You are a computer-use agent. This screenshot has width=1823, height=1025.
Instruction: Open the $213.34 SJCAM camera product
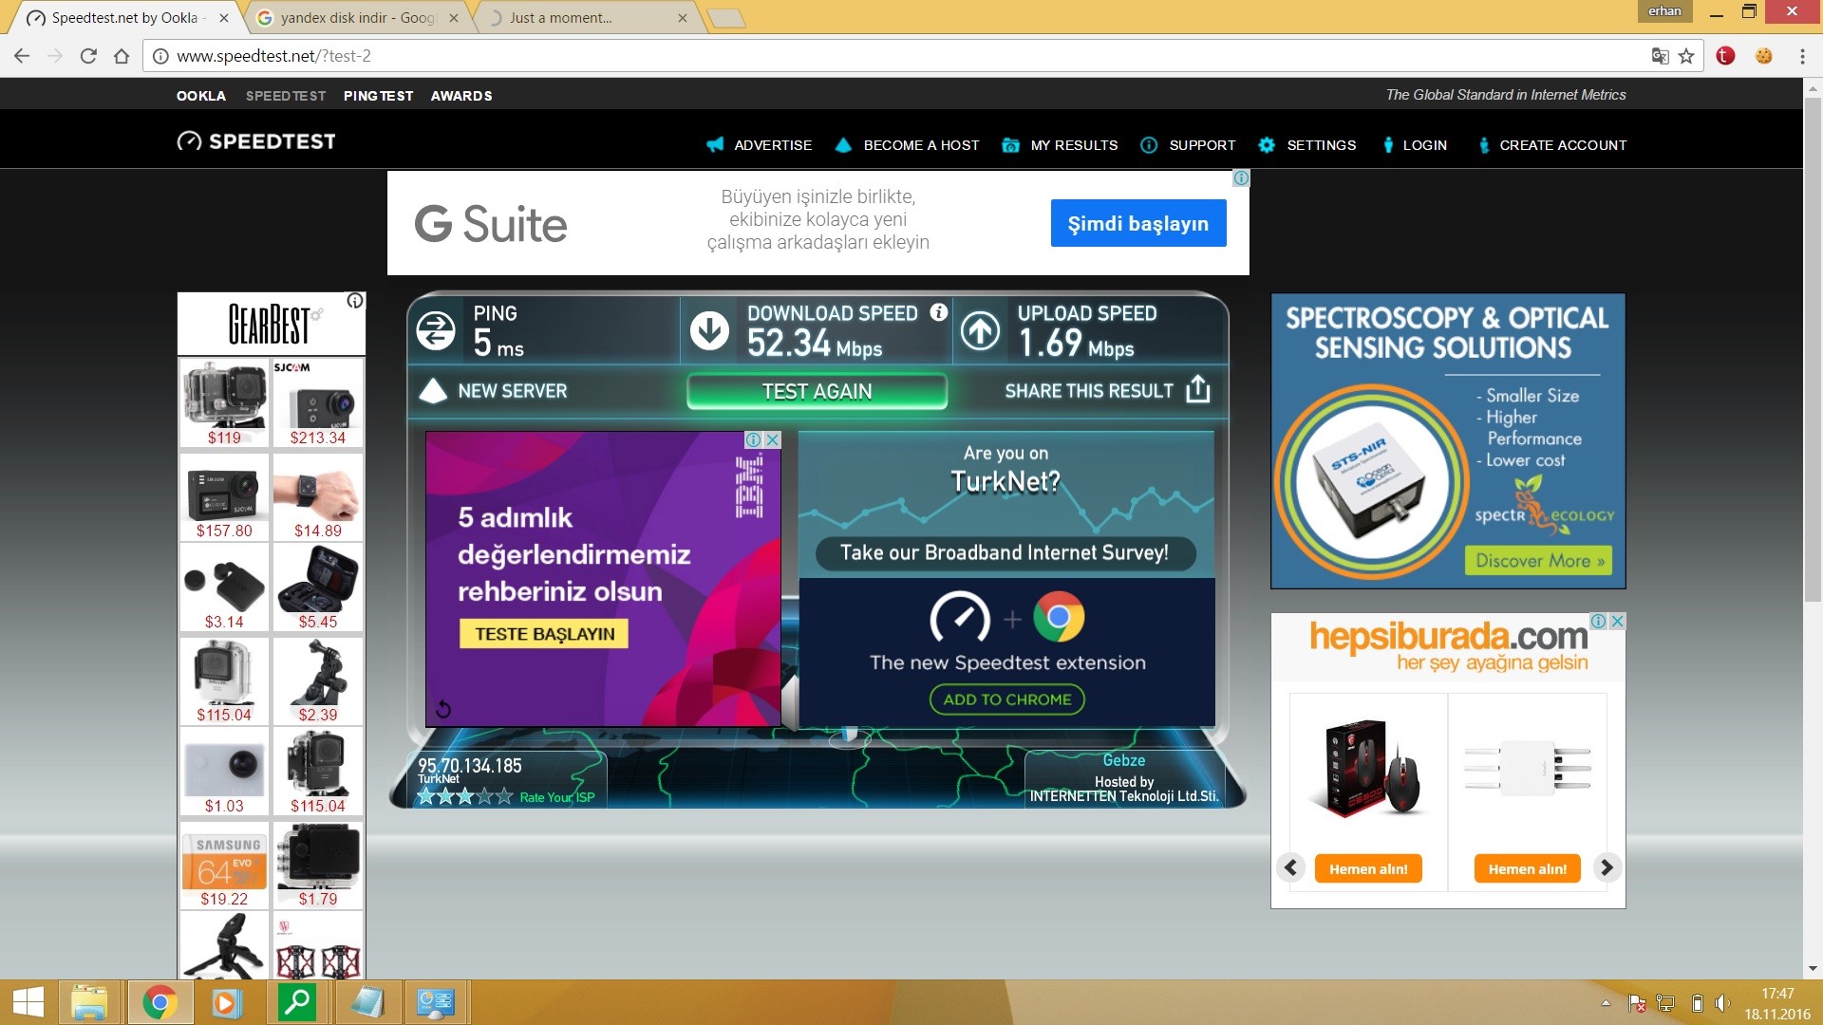(318, 403)
